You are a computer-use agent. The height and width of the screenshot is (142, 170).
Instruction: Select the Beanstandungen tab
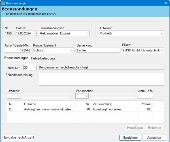(16, 58)
